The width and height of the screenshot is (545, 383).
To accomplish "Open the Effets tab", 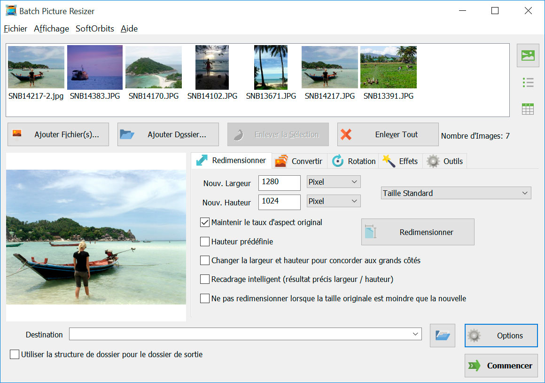I will [401, 161].
